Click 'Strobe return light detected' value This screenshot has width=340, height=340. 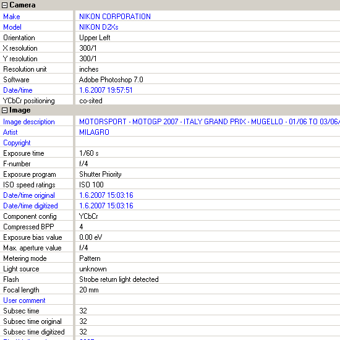[119, 279]
